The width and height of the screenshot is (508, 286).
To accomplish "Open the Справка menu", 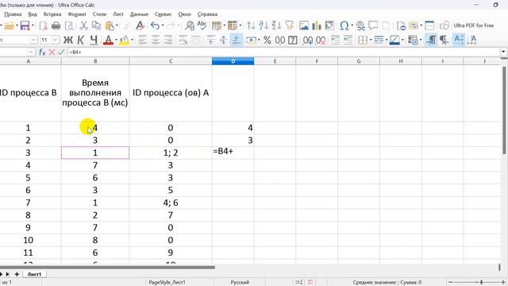I will pyautogui.click(x=207, y=14).
